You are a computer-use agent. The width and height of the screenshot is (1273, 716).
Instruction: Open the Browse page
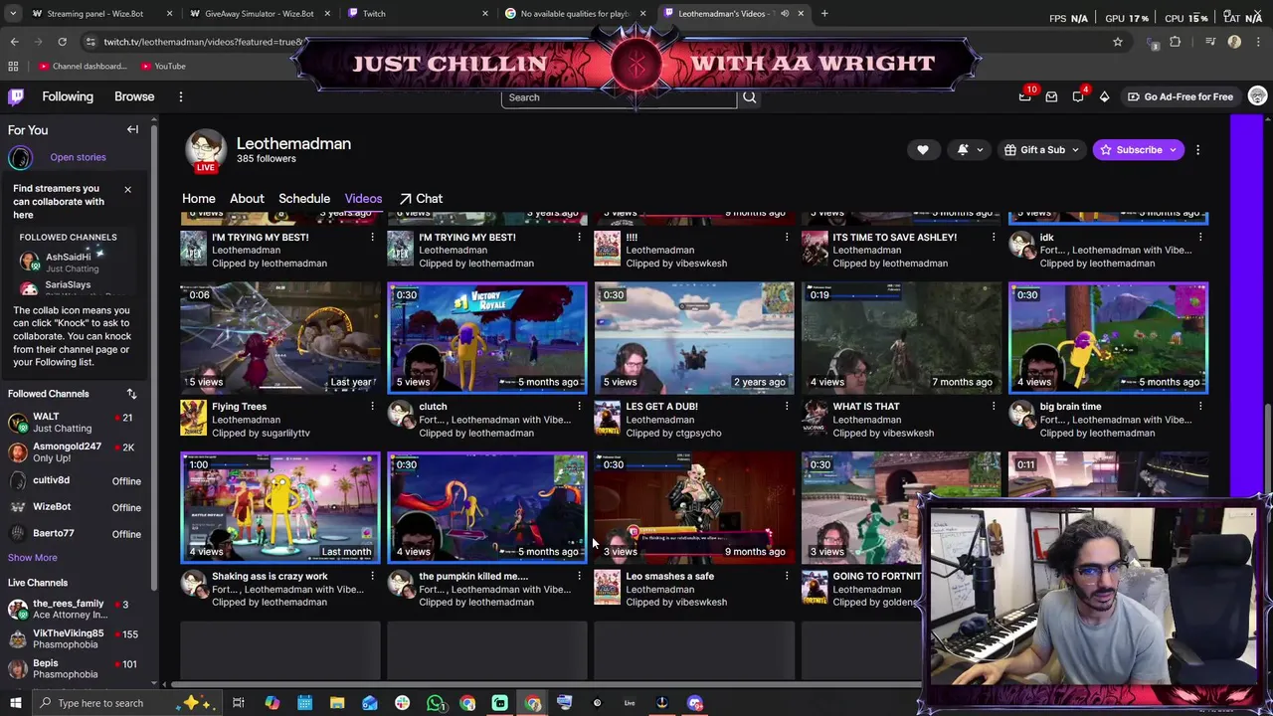pyautogui.click(x=134, y=96)
